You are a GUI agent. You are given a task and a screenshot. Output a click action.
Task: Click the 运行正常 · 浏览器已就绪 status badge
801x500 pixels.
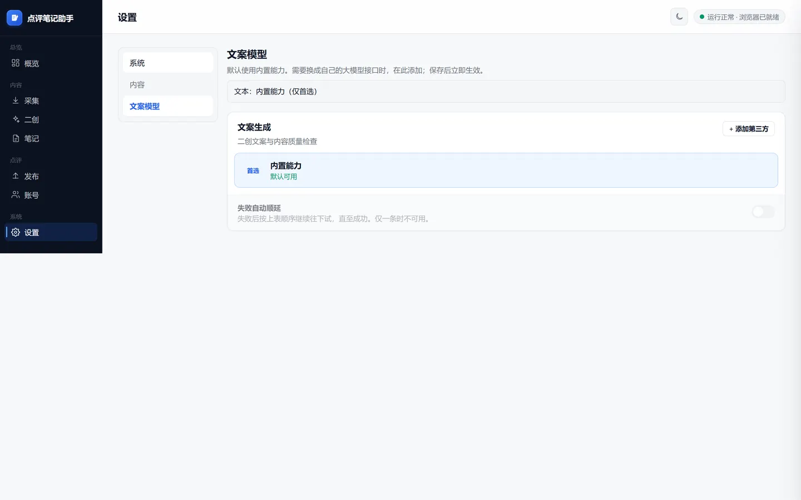tap(739, 17)
